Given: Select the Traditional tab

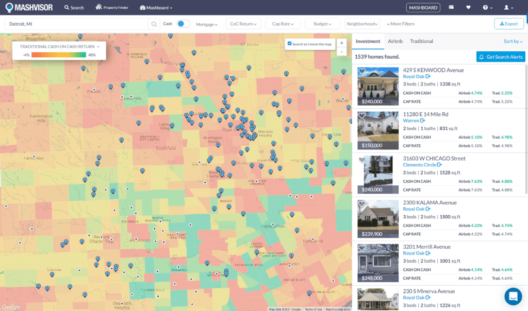Looking at the screenshot, I should [x=421, y=41].
